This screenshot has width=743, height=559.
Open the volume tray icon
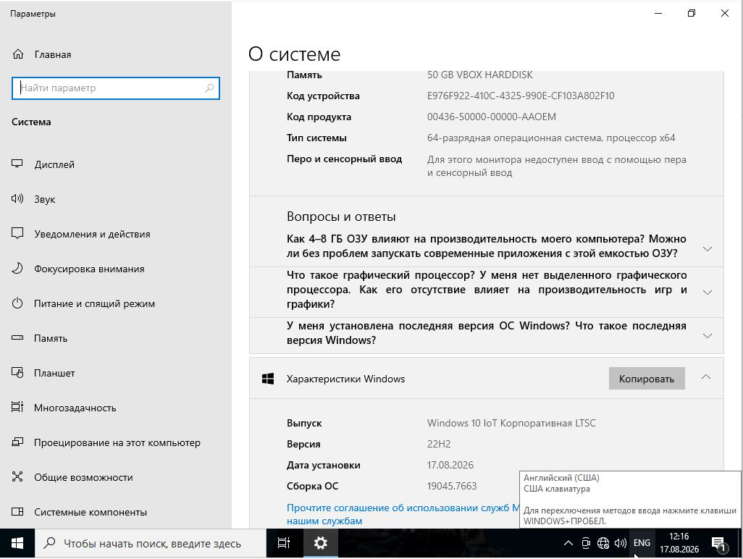point(621,543)
